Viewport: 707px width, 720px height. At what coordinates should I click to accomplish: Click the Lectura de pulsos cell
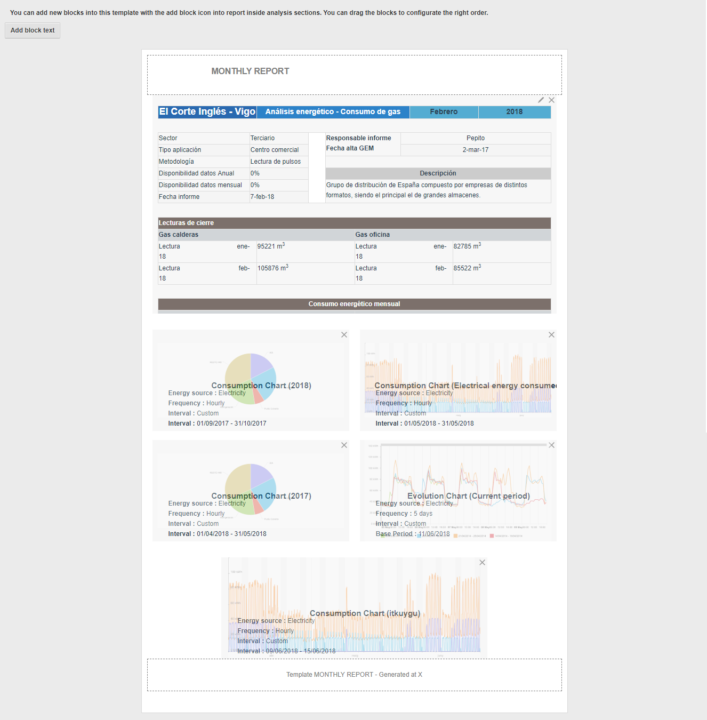pos(279,162)
